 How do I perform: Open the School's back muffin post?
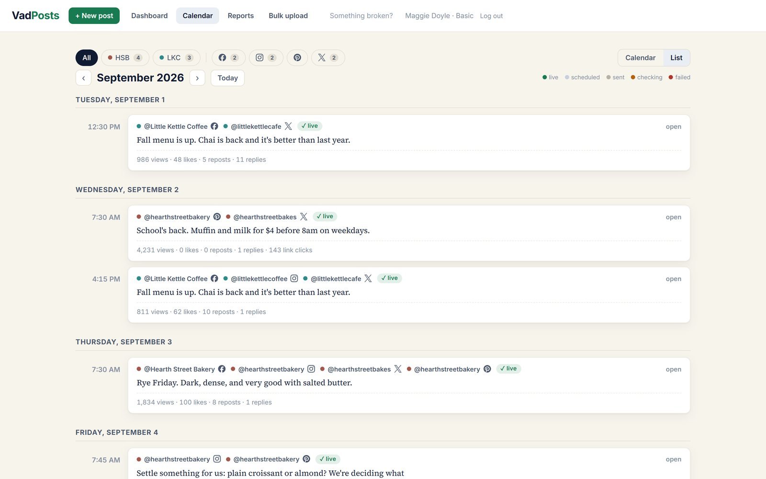coord(673,217)
